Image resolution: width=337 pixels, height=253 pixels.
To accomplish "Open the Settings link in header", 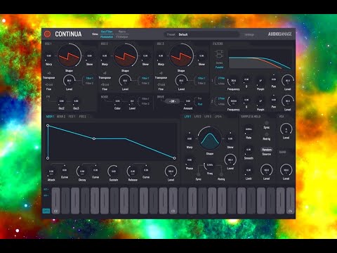I will [249, 34].
